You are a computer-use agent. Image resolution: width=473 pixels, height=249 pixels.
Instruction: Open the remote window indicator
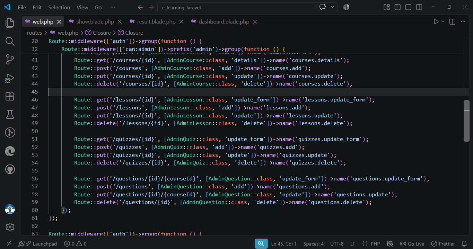point(9,244)
